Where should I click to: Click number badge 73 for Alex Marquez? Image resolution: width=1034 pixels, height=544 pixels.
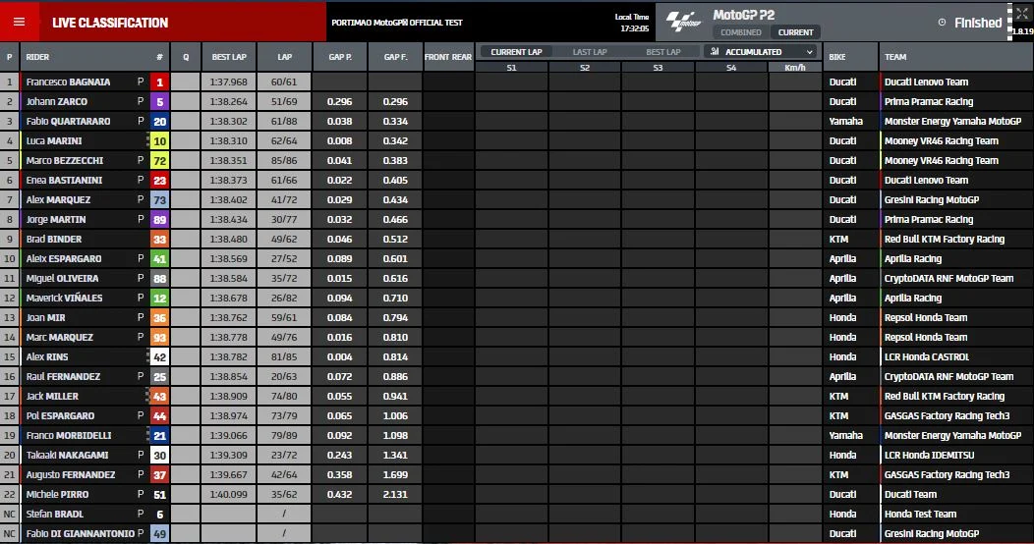point(159,200)
